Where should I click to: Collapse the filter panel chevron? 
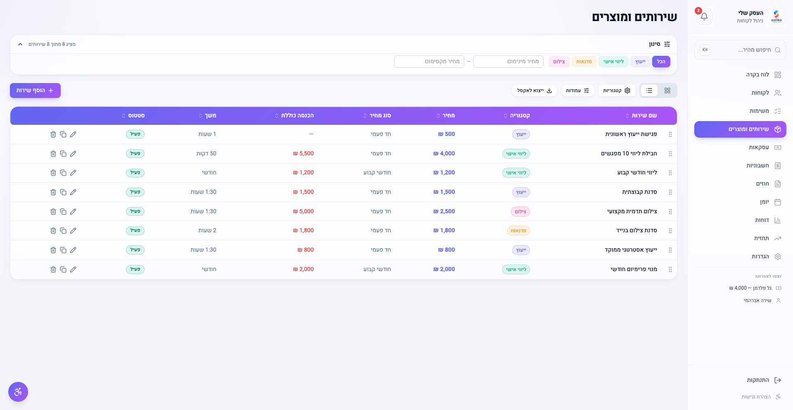pyautogui.click(x=20, y=44)
